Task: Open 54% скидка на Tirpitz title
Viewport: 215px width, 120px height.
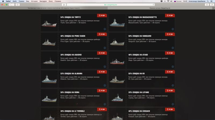Action: 71,17
